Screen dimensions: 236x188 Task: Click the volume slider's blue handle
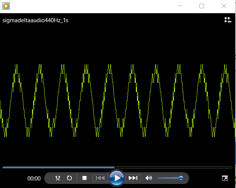[x=181, y=178]
